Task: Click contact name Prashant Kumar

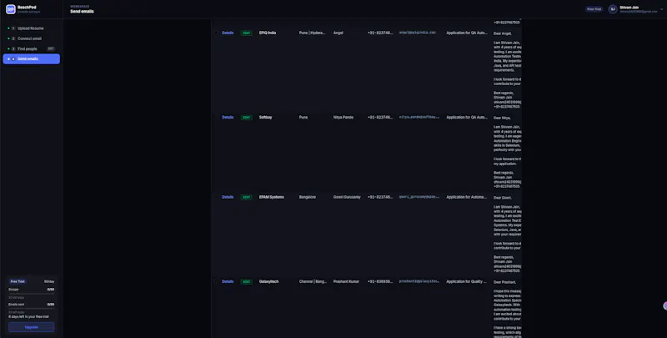Action: (x=346, y=281)
